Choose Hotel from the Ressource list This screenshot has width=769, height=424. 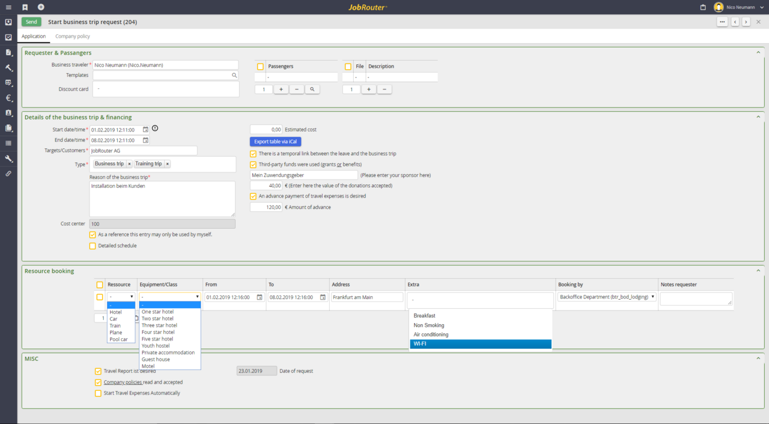[121, 312]
